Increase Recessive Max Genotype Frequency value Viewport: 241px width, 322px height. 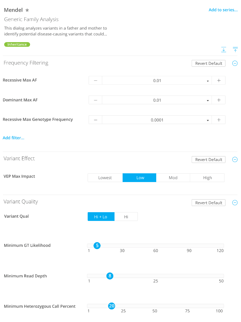219,120
